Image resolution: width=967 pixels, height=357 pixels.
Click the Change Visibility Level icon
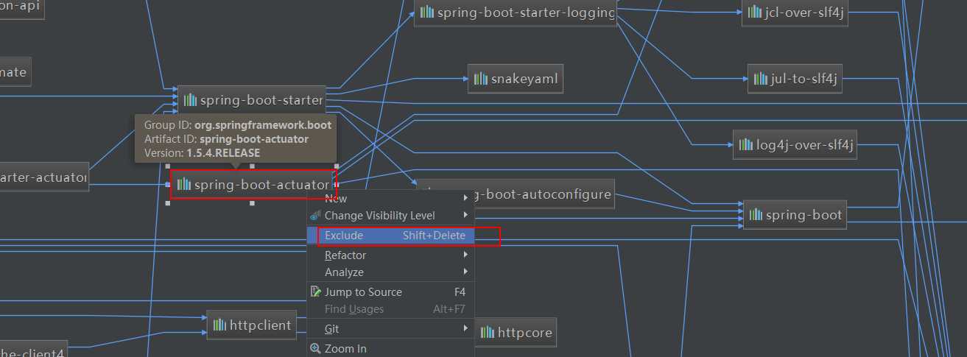coord(316,216)
